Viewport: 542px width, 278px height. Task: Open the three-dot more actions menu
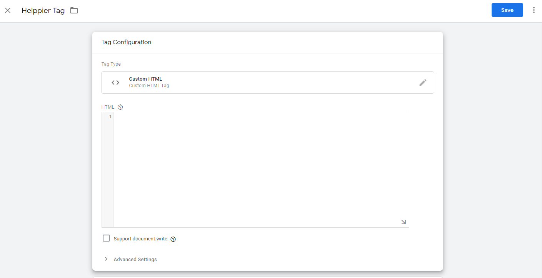[x=534, y=10]
